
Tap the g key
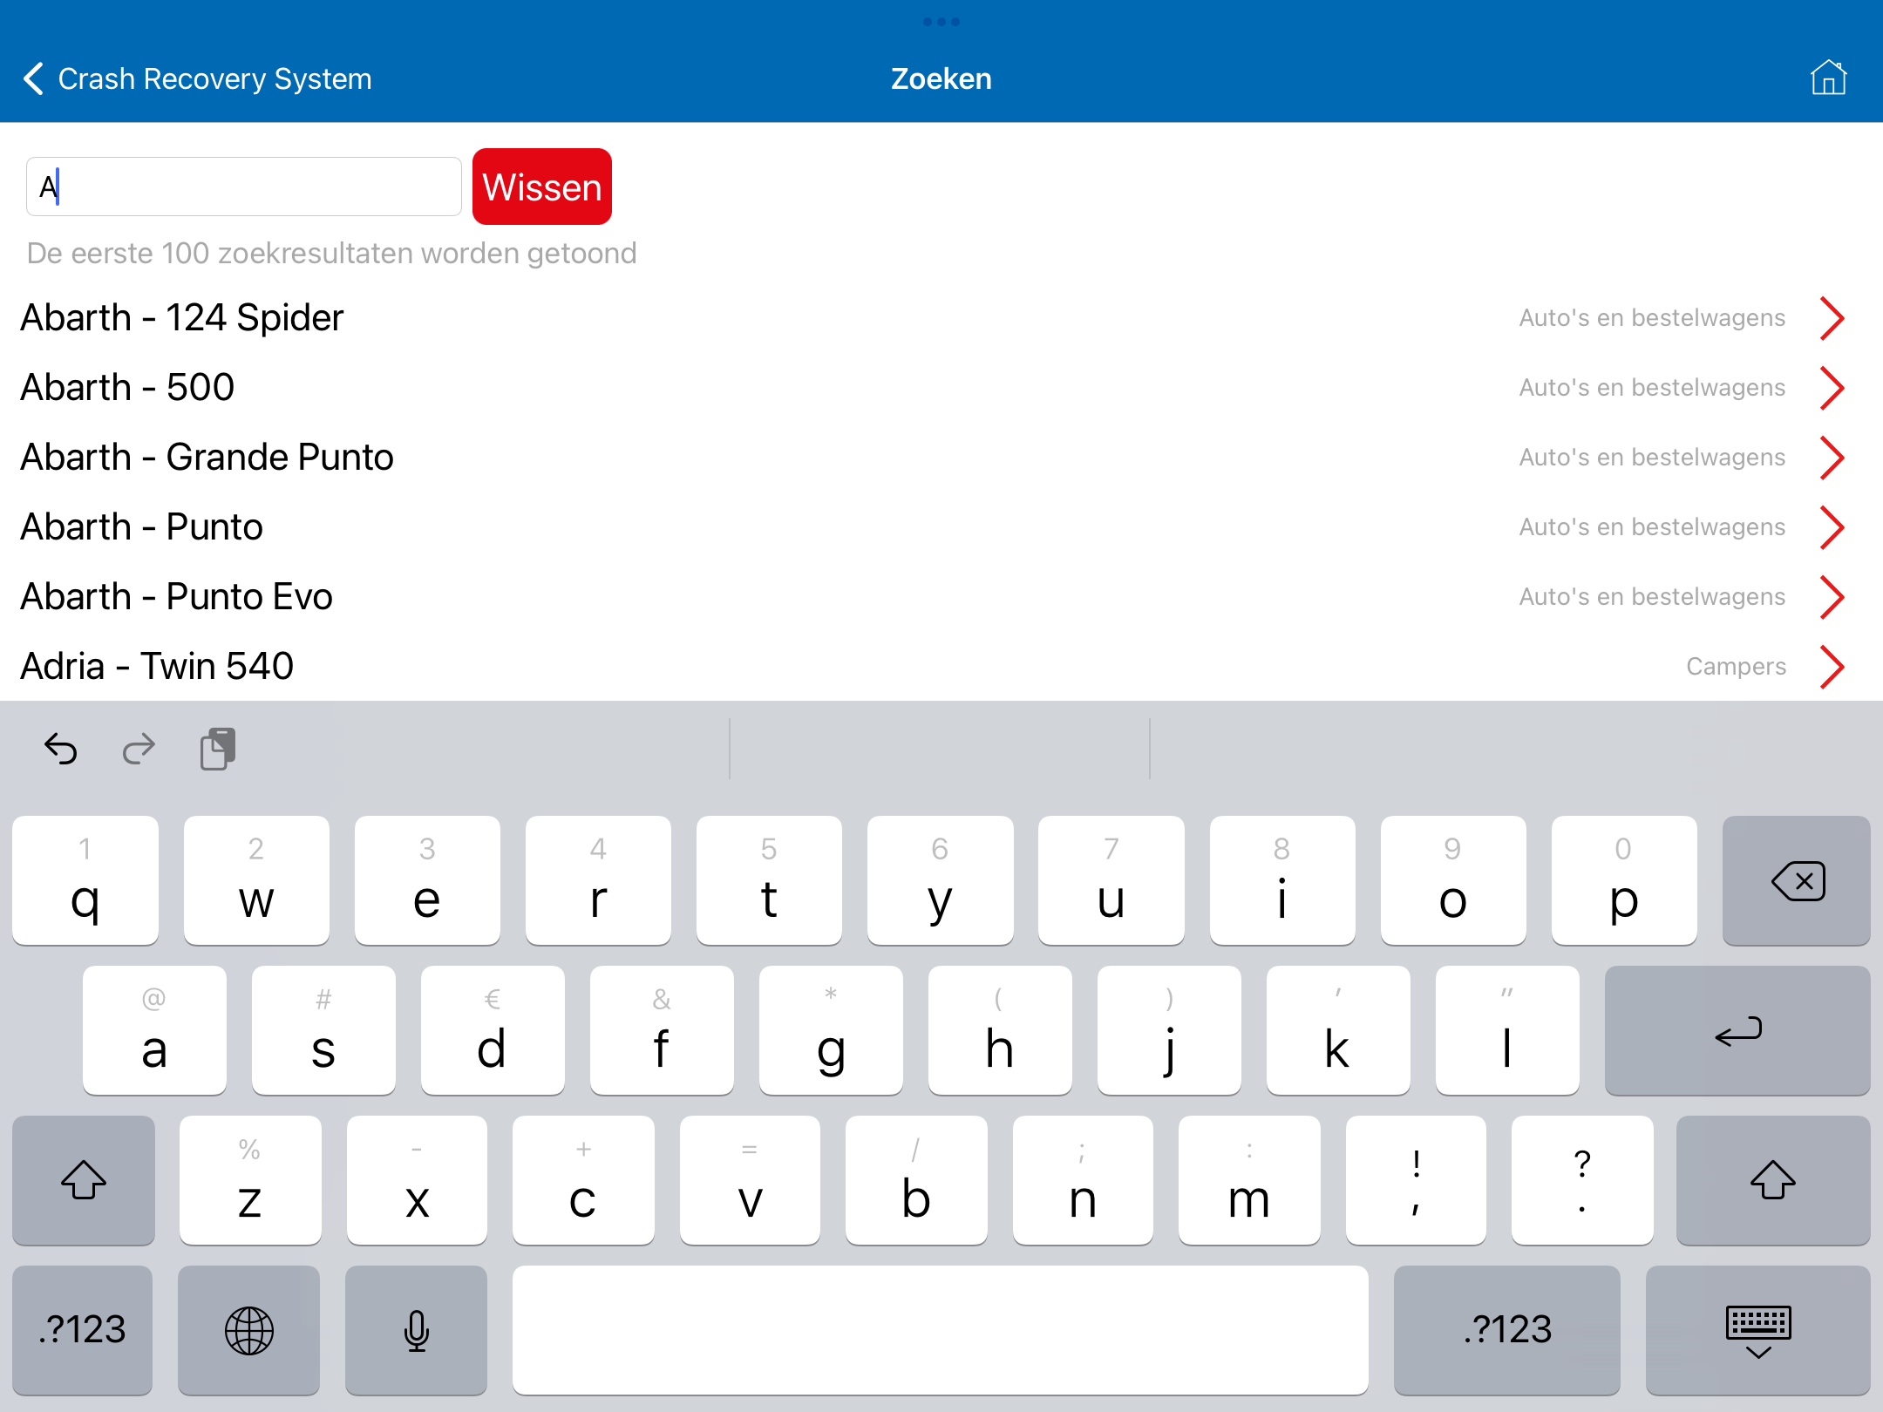[831, 1030]
